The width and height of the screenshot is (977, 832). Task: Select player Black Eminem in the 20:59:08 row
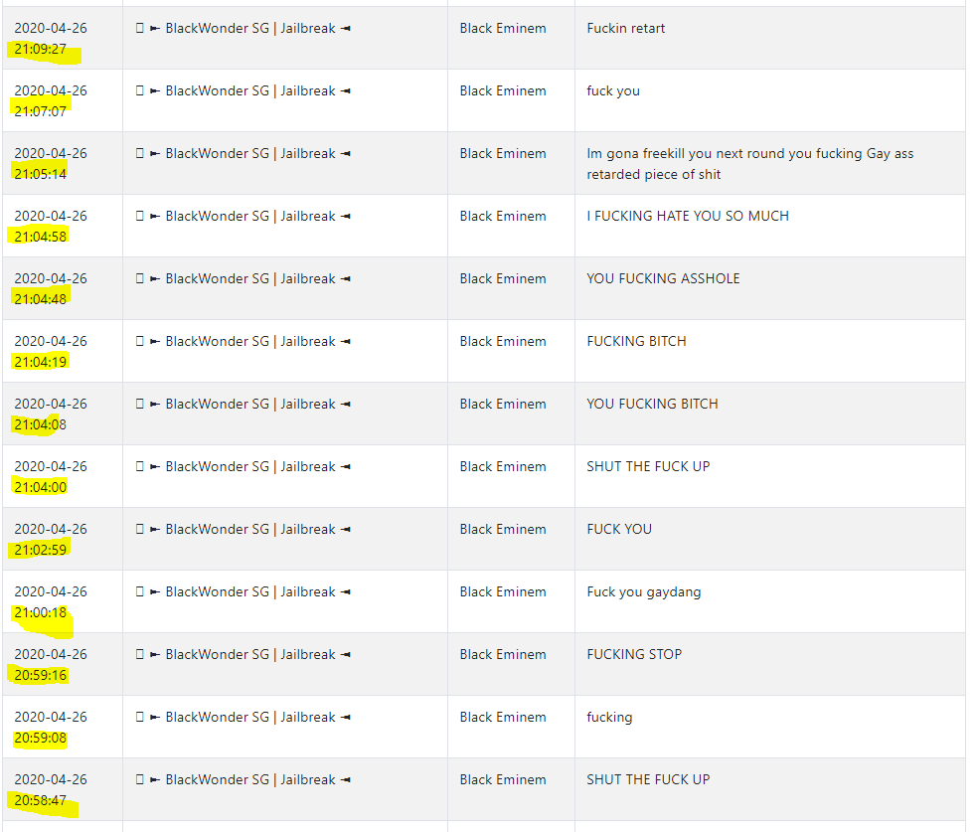(x=503, y=718)
